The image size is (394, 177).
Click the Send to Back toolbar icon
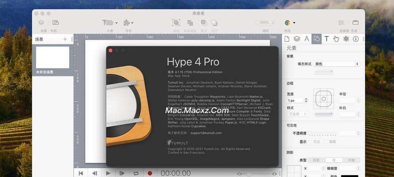tap(215, 23)
